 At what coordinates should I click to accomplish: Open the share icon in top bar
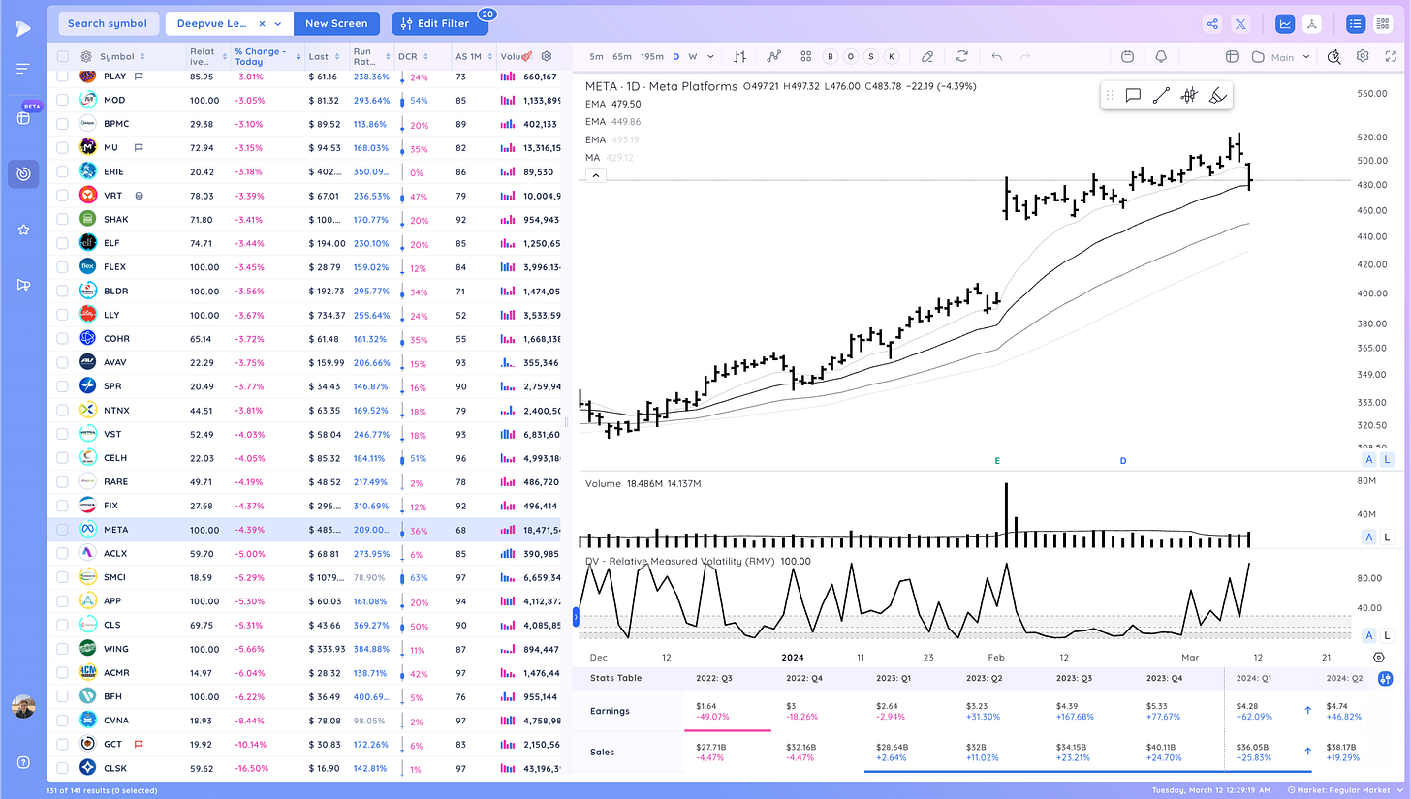(1211, 23)
